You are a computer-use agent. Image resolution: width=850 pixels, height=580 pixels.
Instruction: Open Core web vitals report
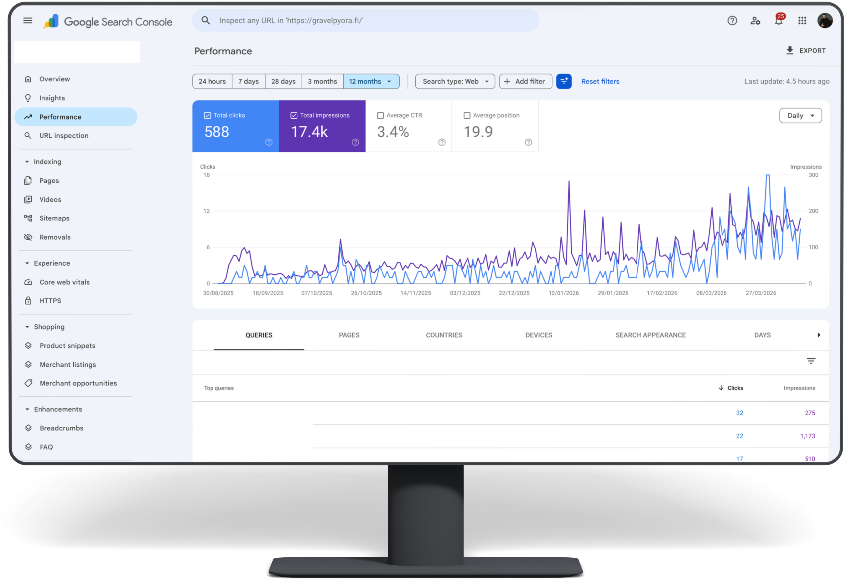coord(64,282)
